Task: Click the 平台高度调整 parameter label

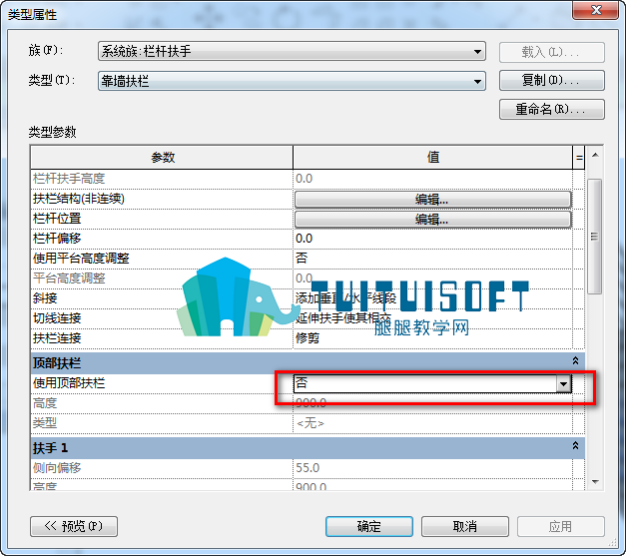Action: (x=69, y=278)
